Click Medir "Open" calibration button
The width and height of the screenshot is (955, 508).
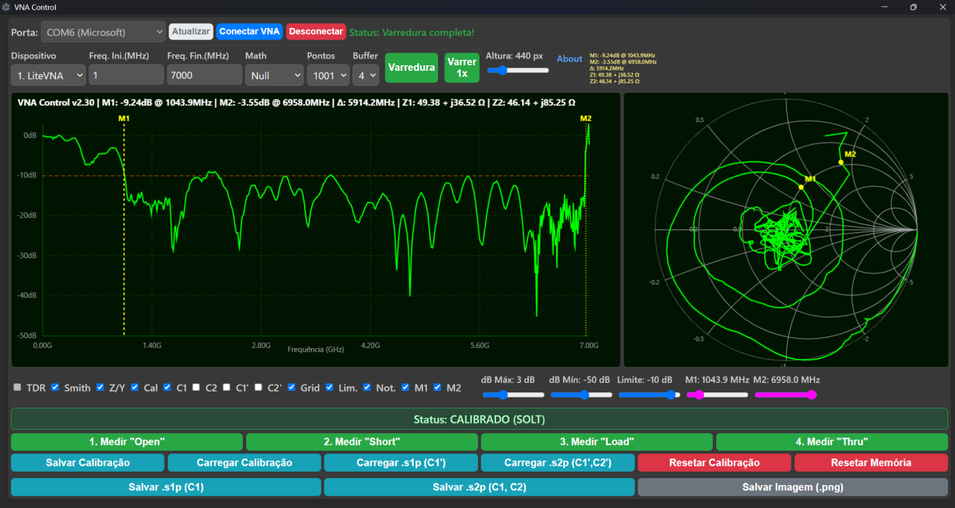(x=127, y=442)
